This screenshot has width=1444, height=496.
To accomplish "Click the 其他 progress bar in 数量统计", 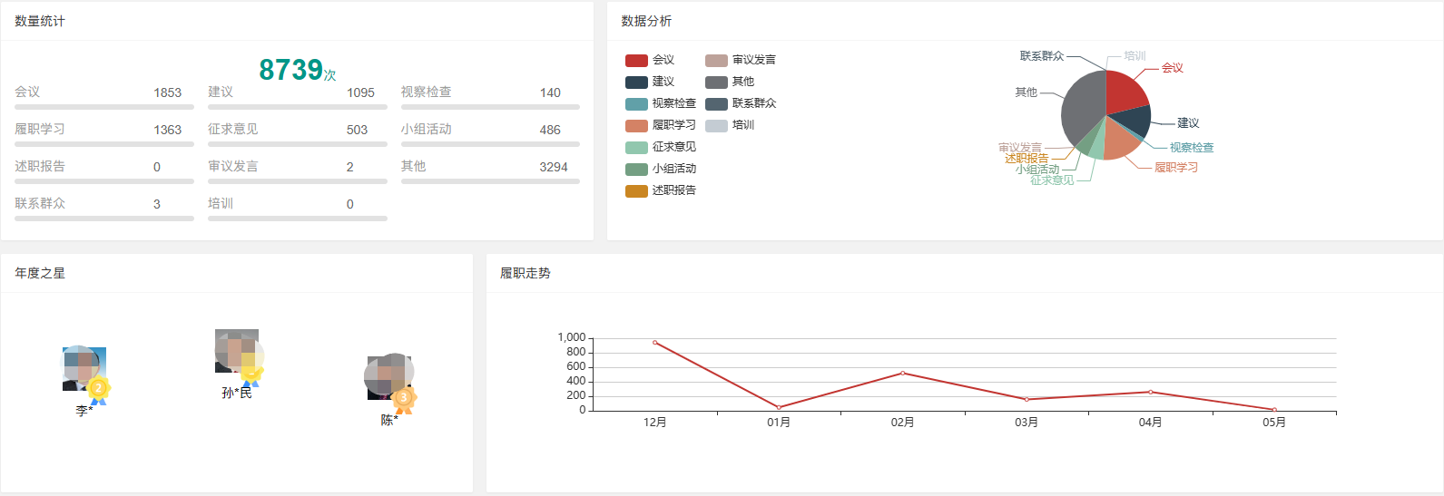I will pyautogui.click(x=490, y=181).
